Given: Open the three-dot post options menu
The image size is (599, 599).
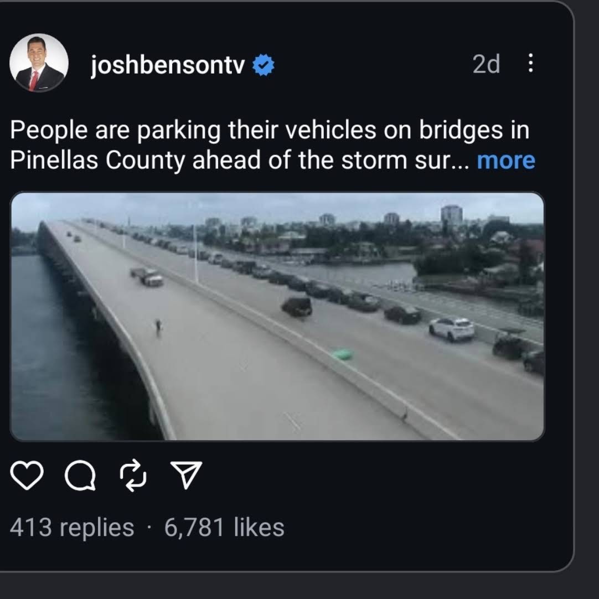Looking at the screenshot, I should 530,64.
